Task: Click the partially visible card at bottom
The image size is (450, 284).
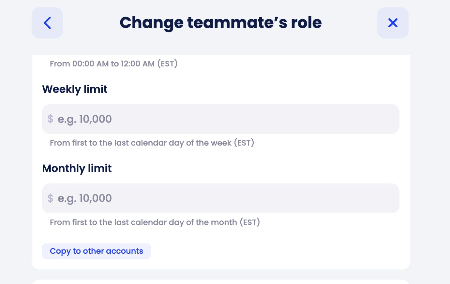Action: (x=221, y=282)
